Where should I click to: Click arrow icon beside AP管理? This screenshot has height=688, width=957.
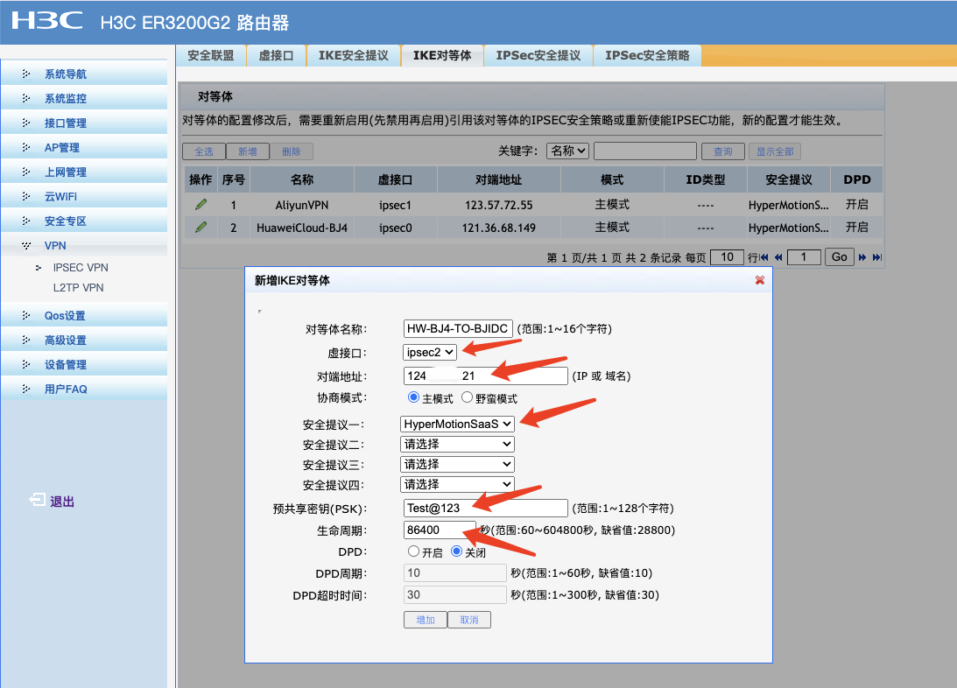(25, 147)
